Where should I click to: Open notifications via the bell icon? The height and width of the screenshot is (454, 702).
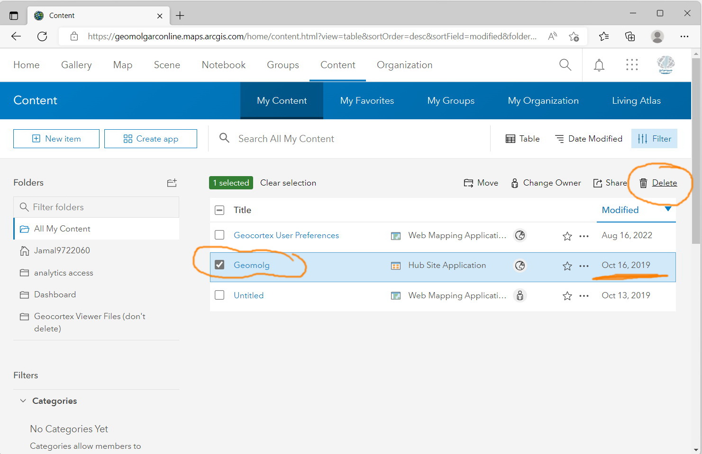[x=599, y=65]
